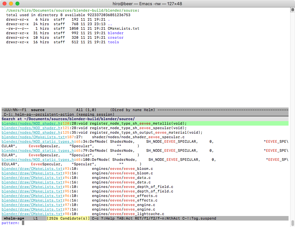Click the *helm-ag* buffer name in mode line
Viewport: 295px width, 227px height.
(x=14, y=218)
